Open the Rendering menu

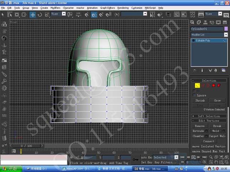(123, 8)
